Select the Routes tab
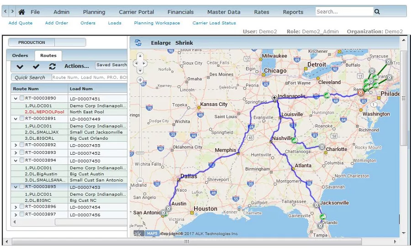 point(48,56)
